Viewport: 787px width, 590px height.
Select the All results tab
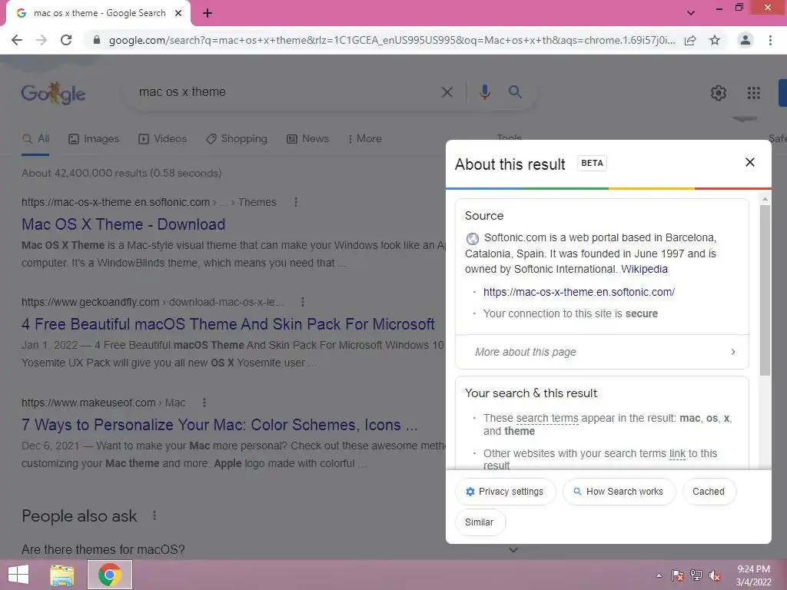click(x=35, y=139)
